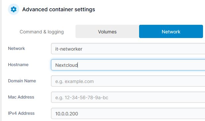Click the 10.0.0.200 address value

tap(67, 114)
